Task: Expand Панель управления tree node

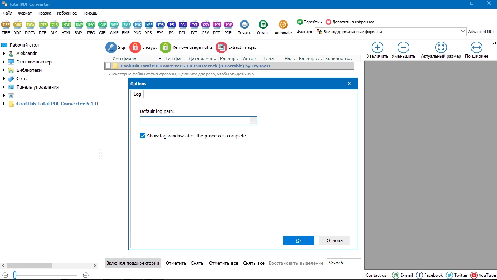Action: coord(4,87)
